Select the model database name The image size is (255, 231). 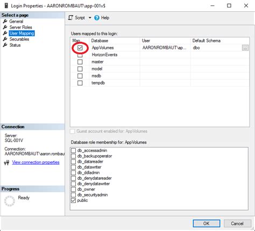tap(97, 69)
